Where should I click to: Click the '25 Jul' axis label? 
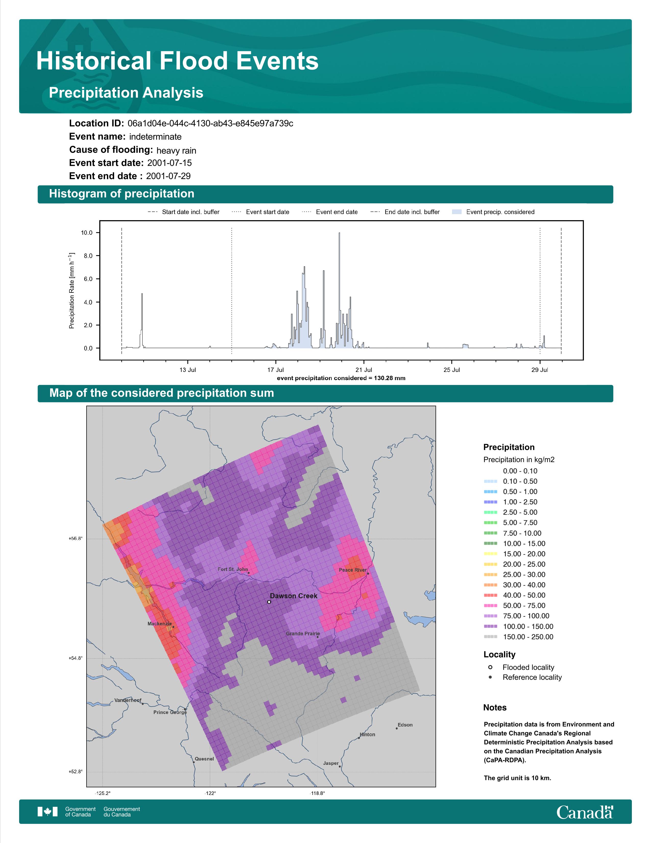pyautogui.click(x=452, y=370)
